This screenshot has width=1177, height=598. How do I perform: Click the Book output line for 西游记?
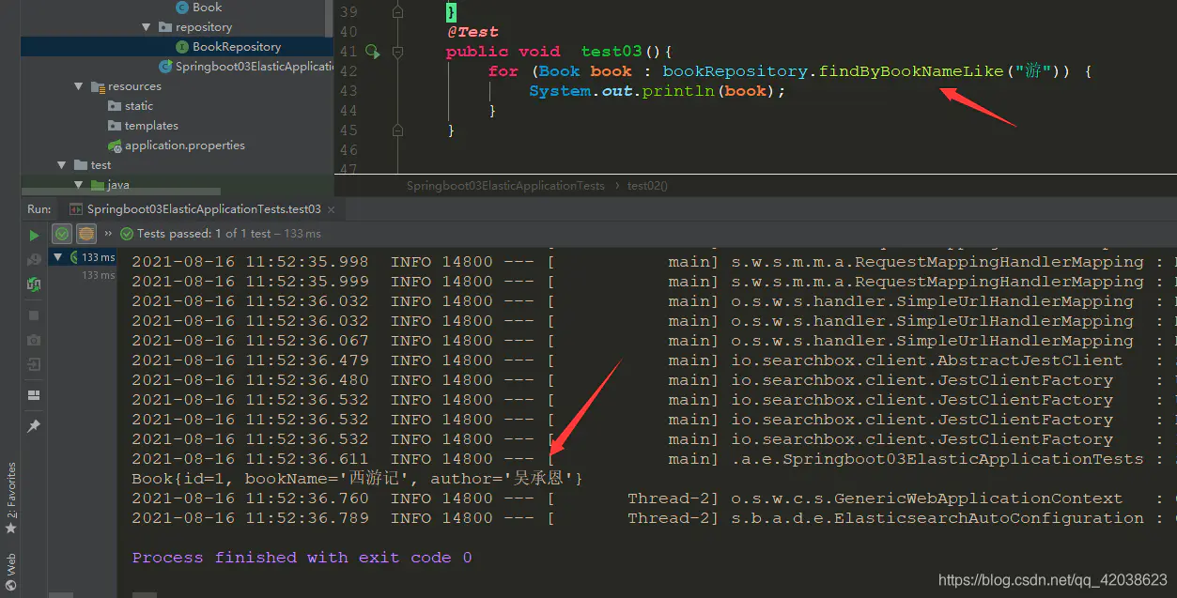click(358, 479)
